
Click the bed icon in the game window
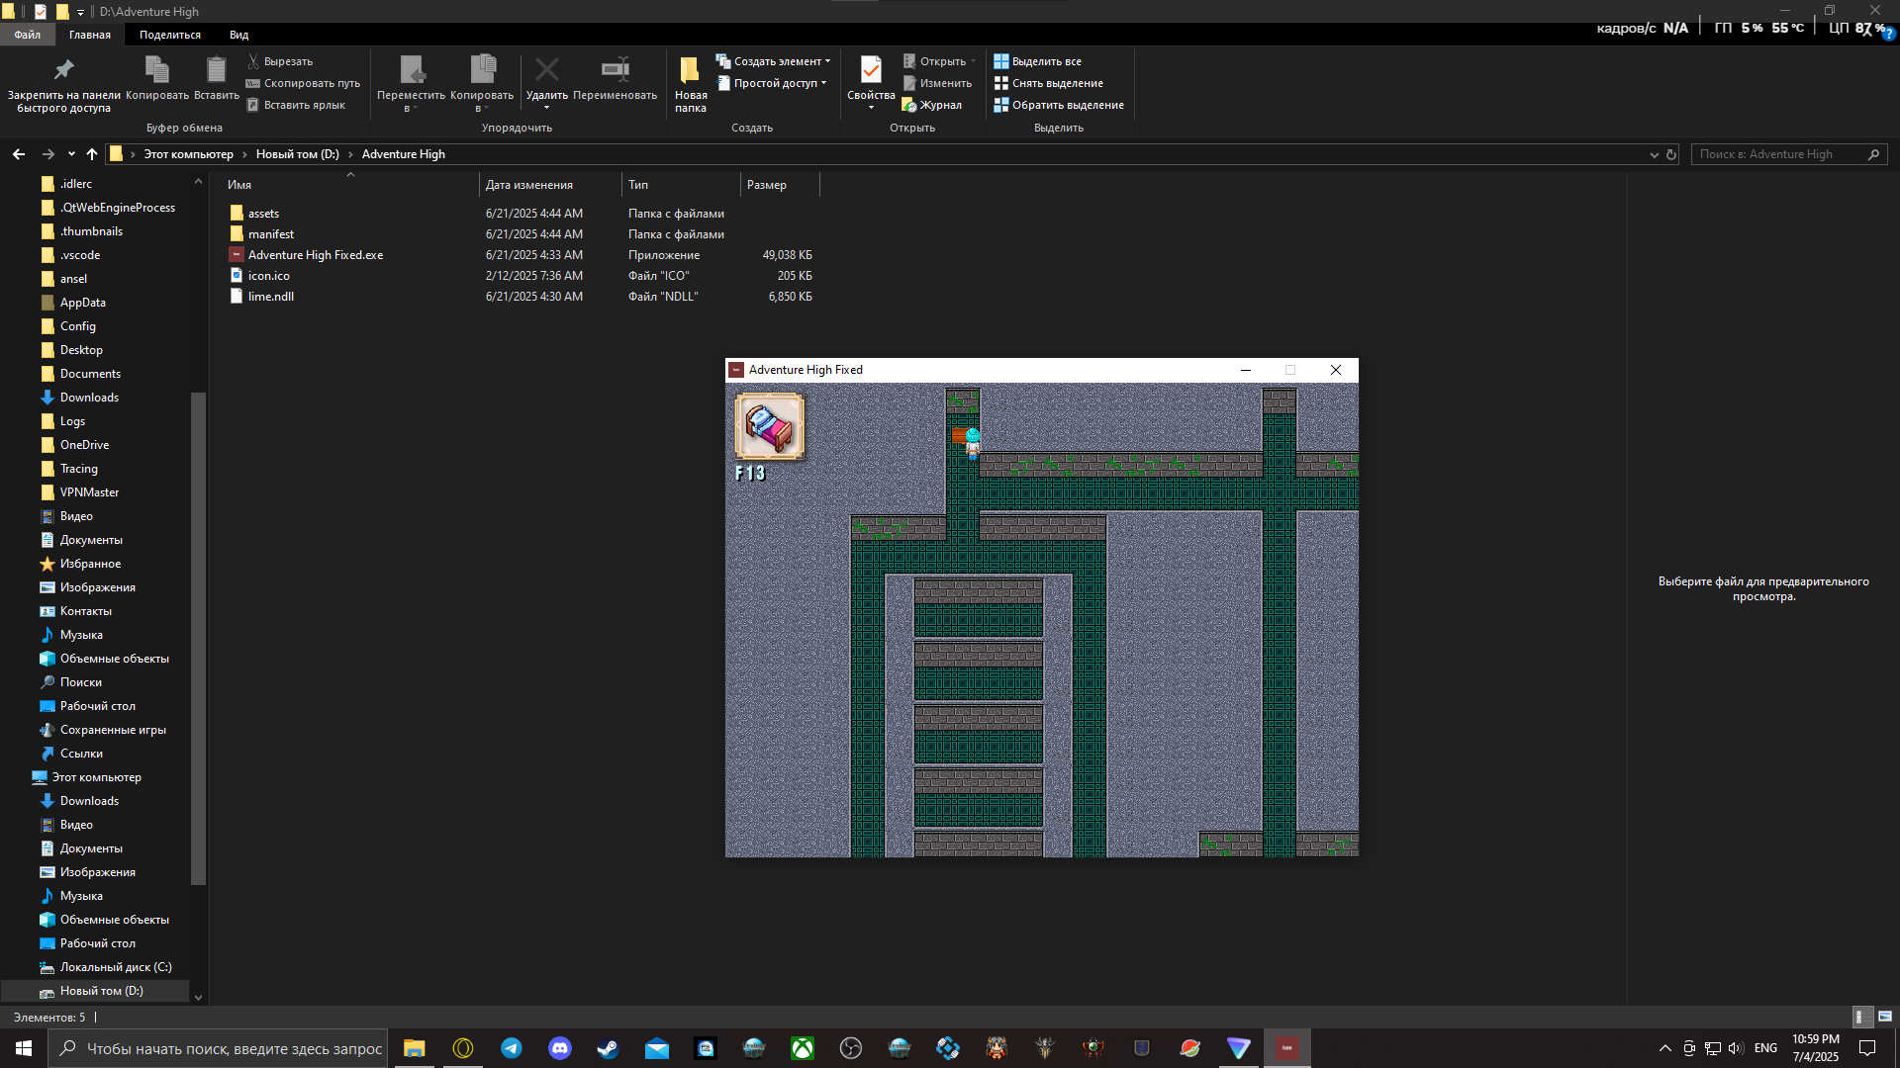[x=770, y=427]
